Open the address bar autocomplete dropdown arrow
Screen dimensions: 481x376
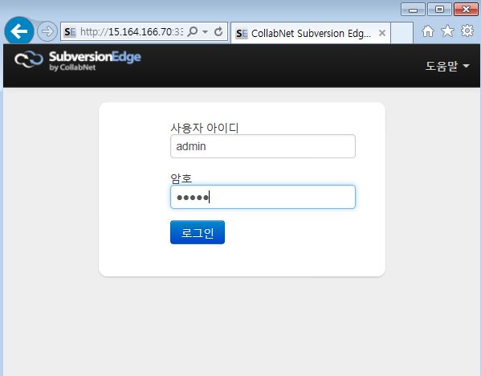(206, 31)
